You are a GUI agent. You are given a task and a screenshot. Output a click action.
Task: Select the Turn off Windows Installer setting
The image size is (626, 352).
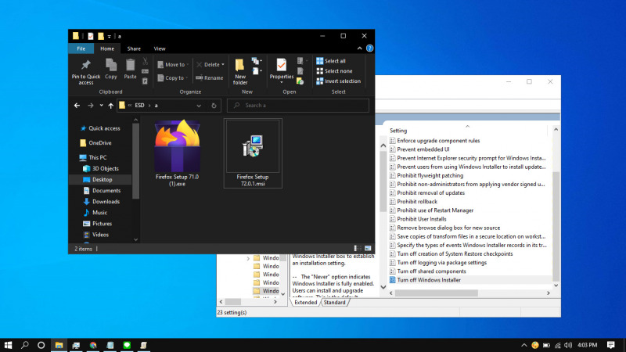429,280
